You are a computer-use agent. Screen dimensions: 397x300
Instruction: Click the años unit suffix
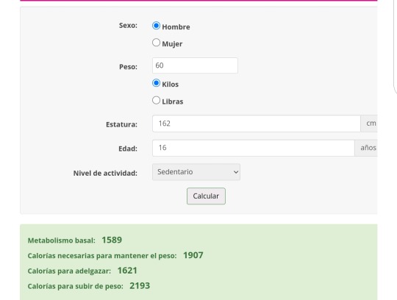click(366, 148)
